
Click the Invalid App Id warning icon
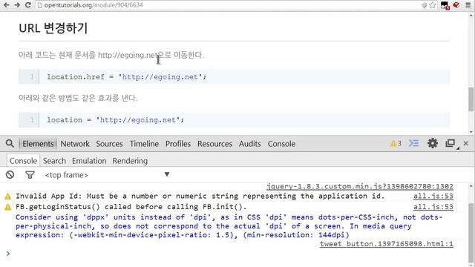click(x=8, y=197)
